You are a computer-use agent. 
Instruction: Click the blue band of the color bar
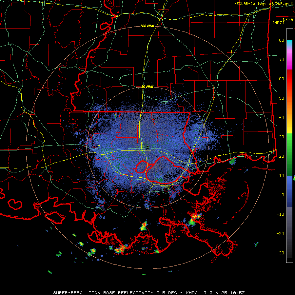pyautogui.click(x=289, y=191)
